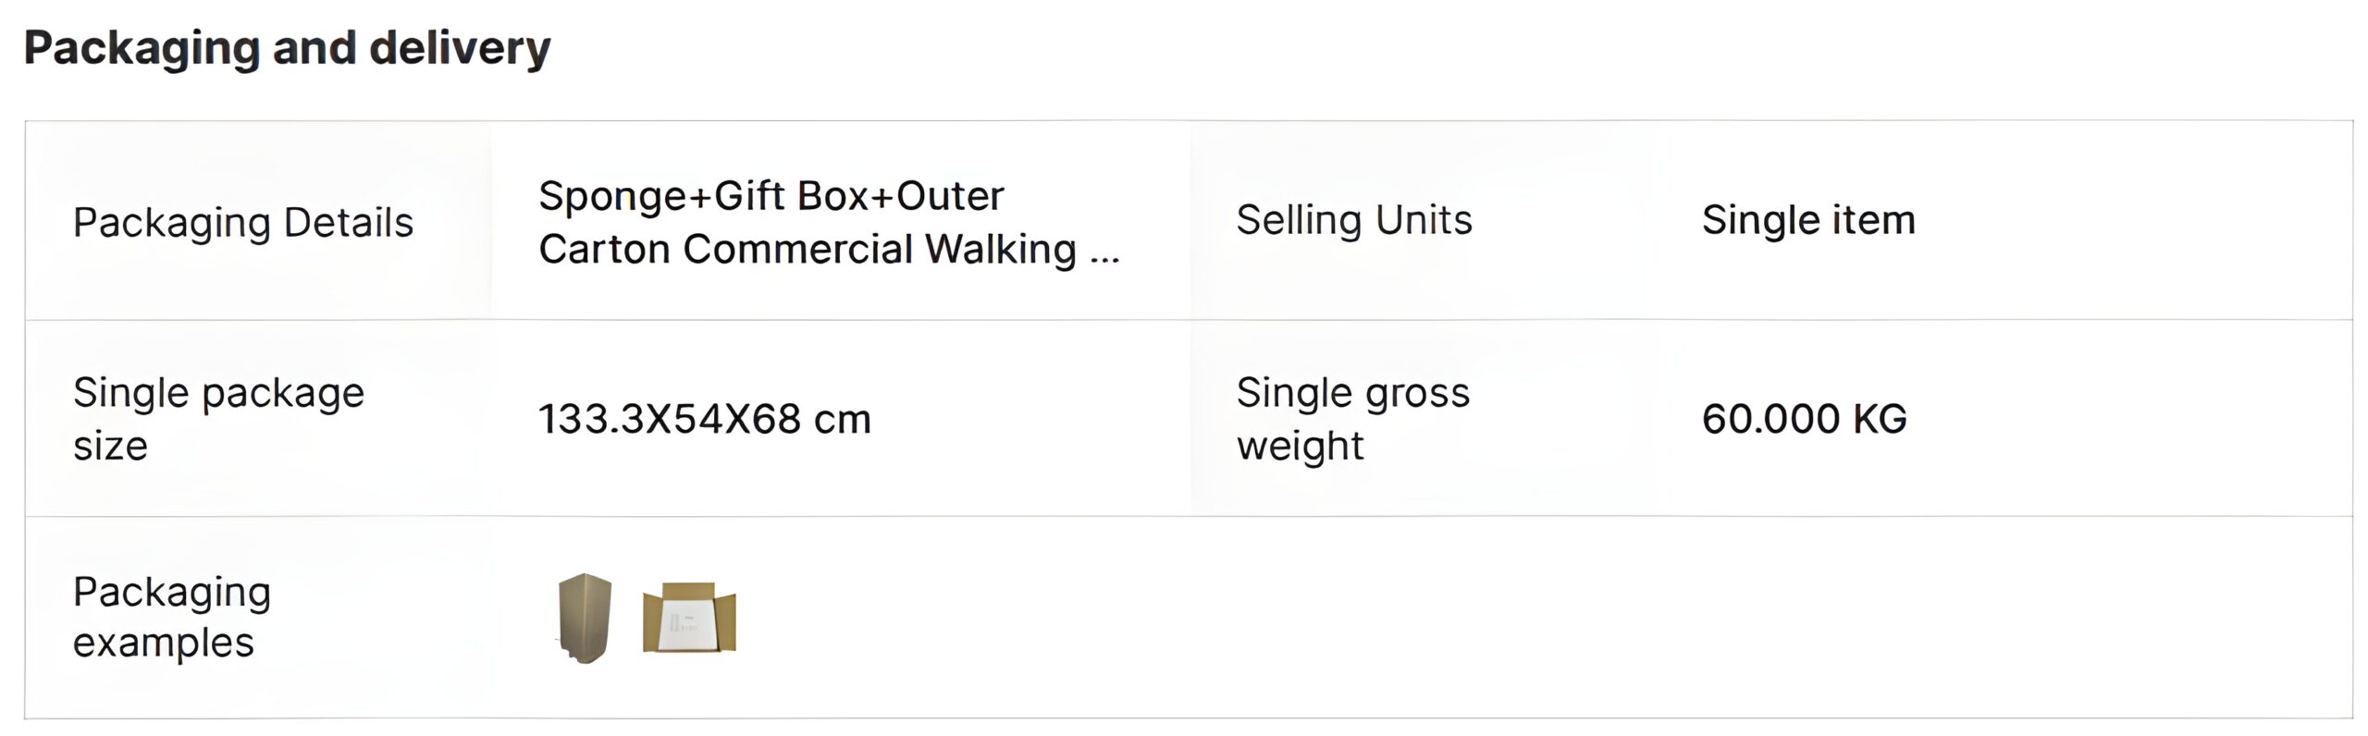Click the Single gross weight label
The image size is (2368, 736).
tap(1353, 419)
